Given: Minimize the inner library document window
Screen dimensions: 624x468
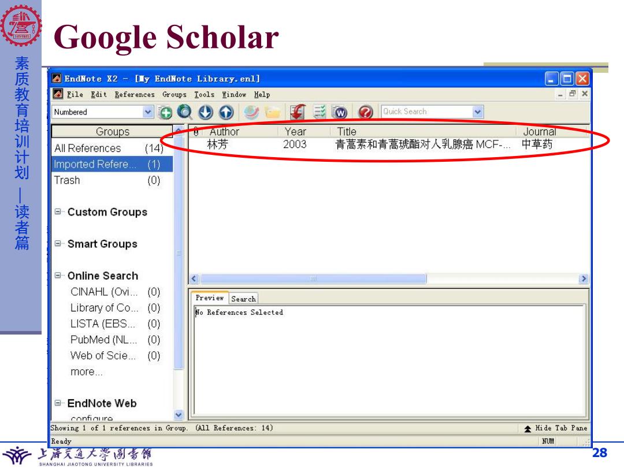Looking at the screenshot, I should [560, 94].
